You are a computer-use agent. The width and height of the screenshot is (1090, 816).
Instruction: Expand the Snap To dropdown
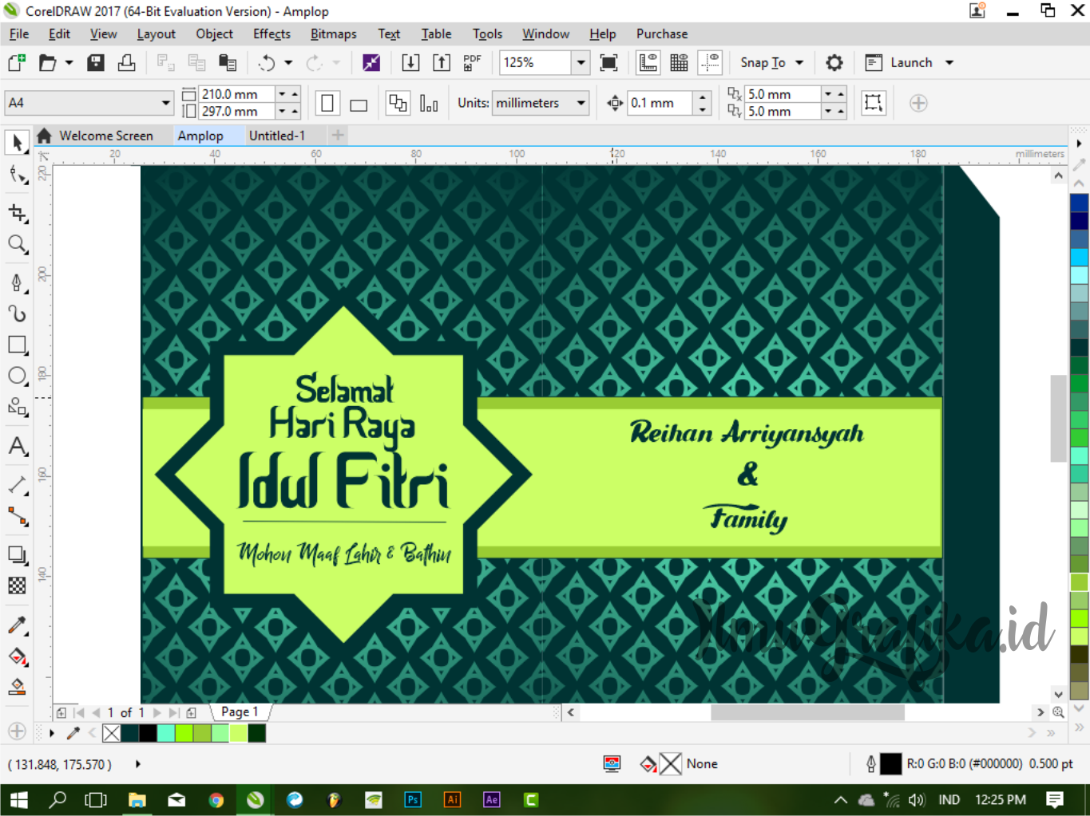(799, 62)
